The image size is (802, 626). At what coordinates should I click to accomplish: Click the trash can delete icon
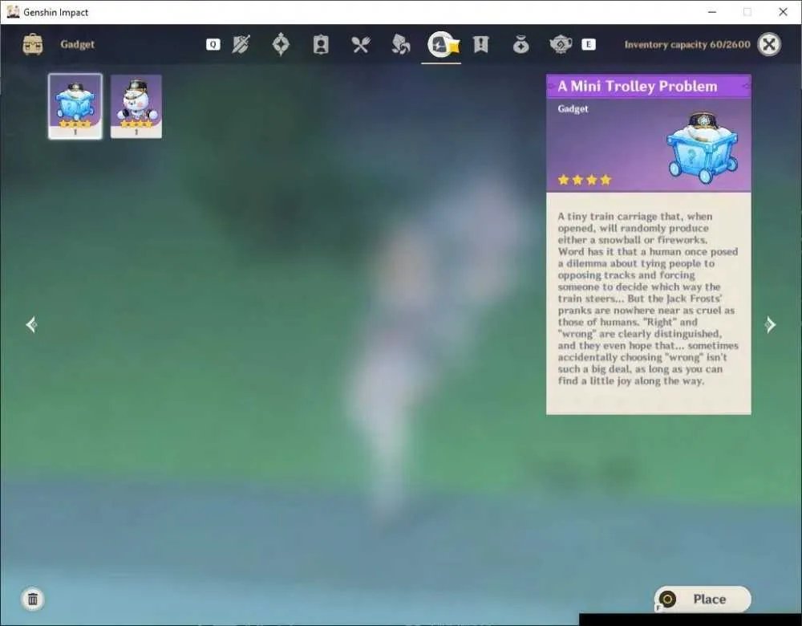pos(33,599)
